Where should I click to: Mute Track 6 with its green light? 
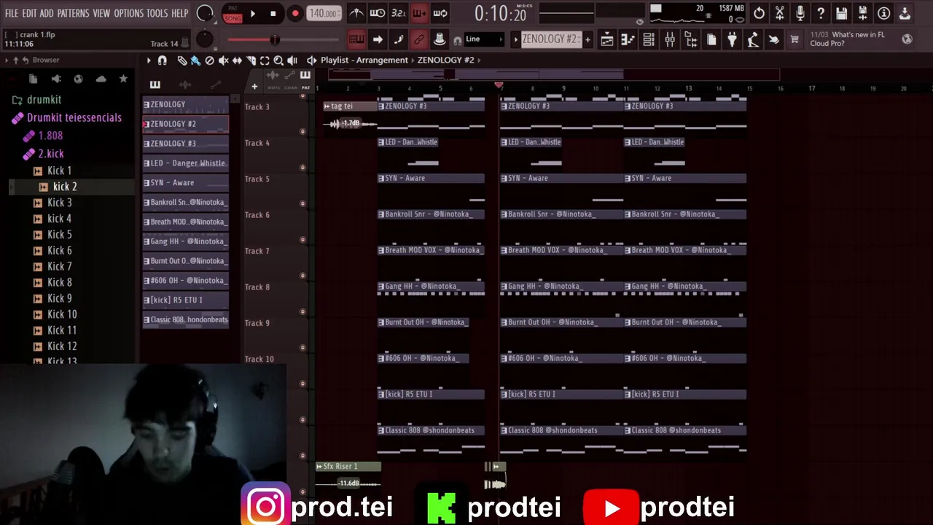302,239
